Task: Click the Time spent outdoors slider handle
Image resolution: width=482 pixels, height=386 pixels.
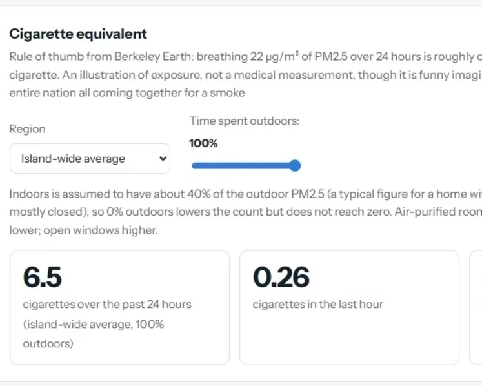Action: click(295, 166)
